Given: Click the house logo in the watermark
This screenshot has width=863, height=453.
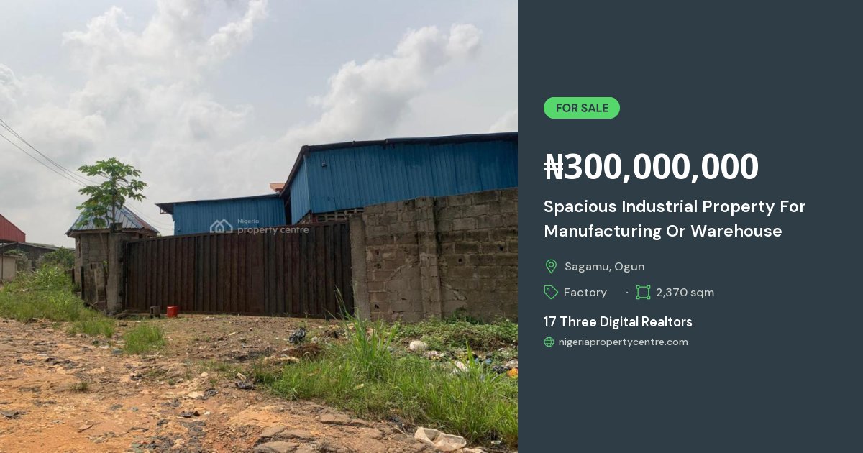Looking at the screenshot, I should click(221, 226).
